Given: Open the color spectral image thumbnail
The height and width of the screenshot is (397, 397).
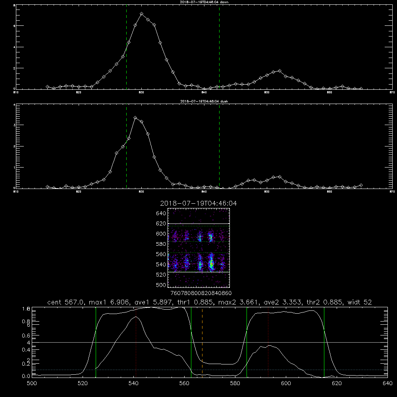Looking at the screenshot, I should tap(199, 248).
